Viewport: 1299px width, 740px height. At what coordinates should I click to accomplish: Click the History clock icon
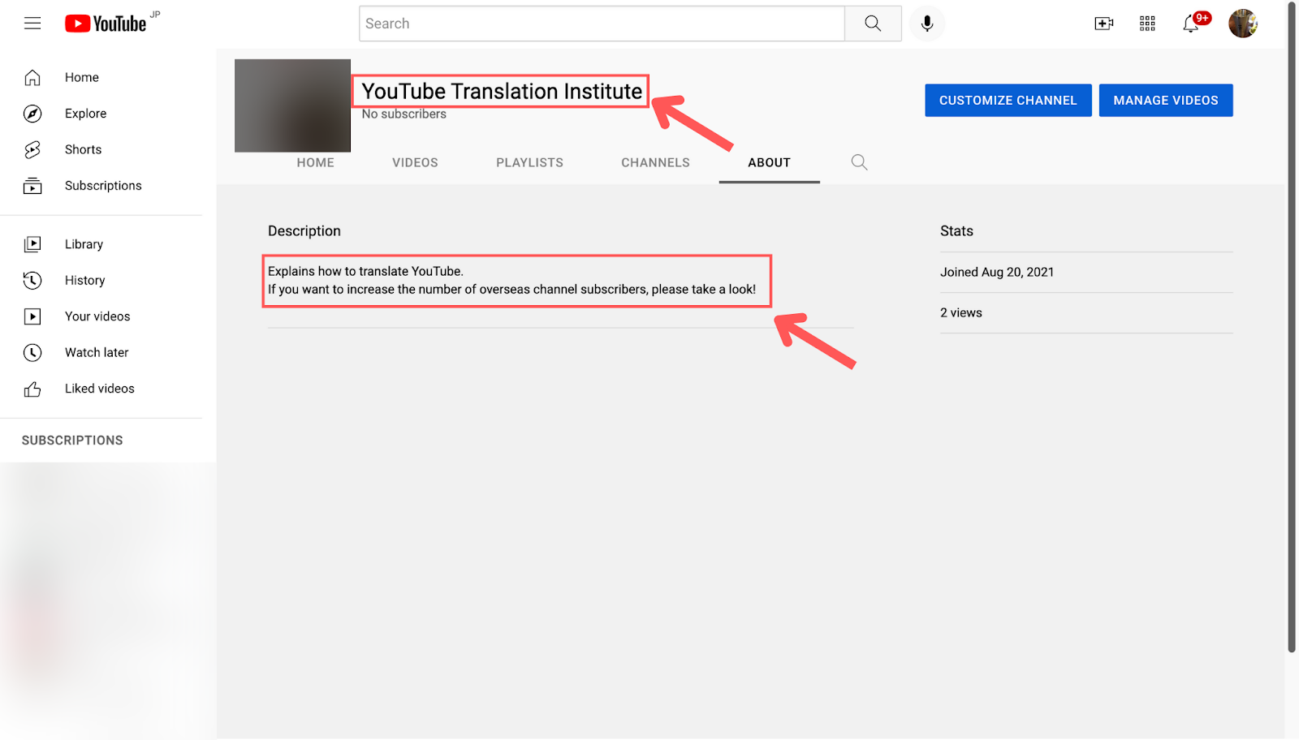tap(32, 281)
